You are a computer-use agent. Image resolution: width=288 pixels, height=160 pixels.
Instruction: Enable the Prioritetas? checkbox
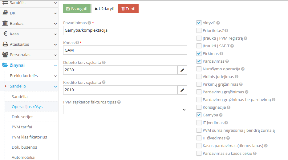[199, 31]
